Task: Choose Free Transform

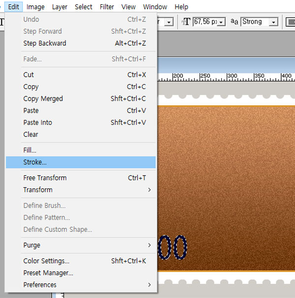Action: point(81,178)
